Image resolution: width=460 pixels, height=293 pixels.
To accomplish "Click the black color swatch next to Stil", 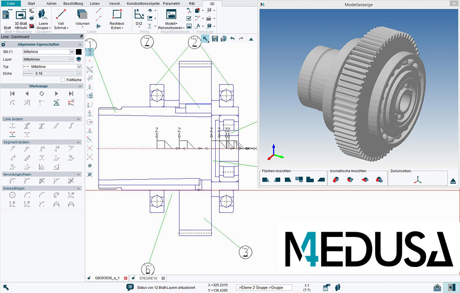I will 79,52.
